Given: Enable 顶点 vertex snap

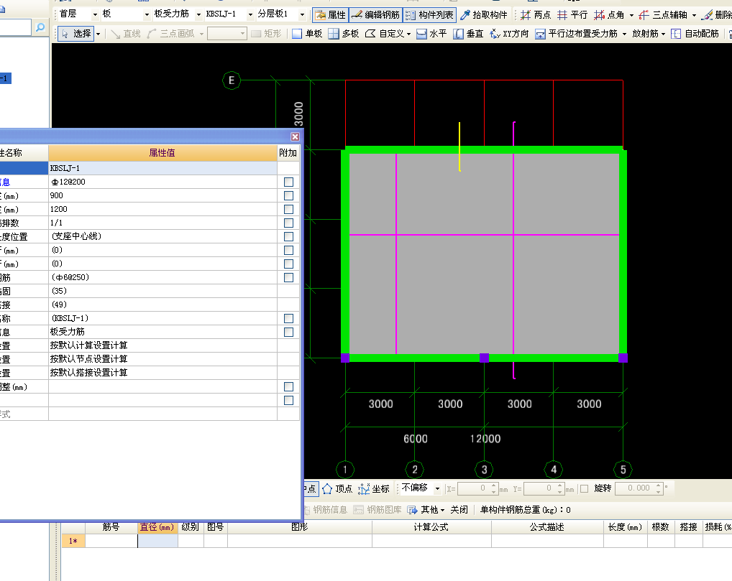Looking at the screenshot, I should coord(337,488).
